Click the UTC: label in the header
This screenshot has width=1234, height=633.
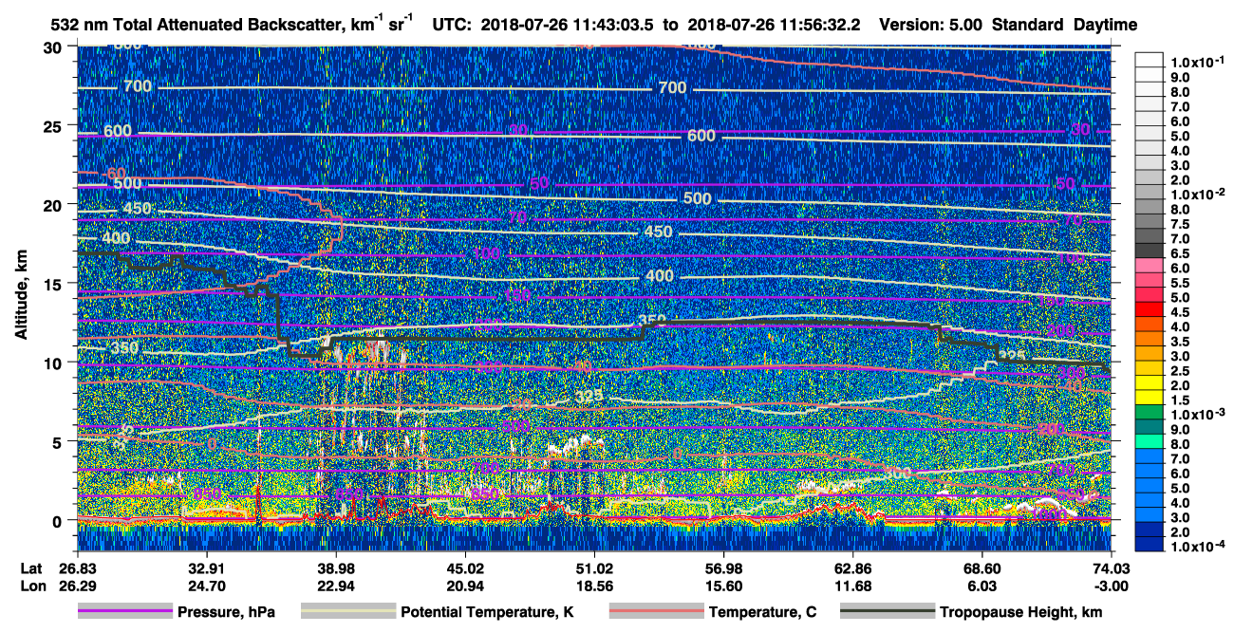pos(451,25)
